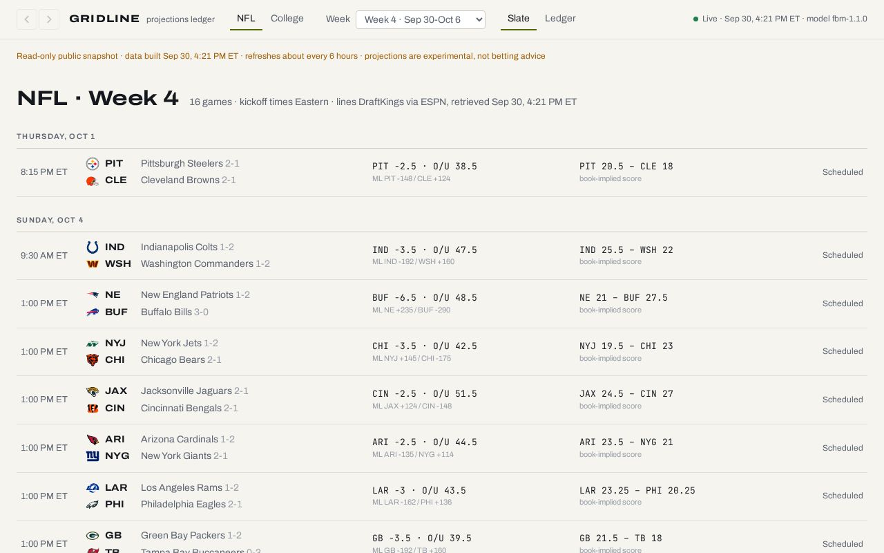The height and width of the screenshot is (553, 884).
Task: Click the previous week arrow button
Action: pos(26,19)
